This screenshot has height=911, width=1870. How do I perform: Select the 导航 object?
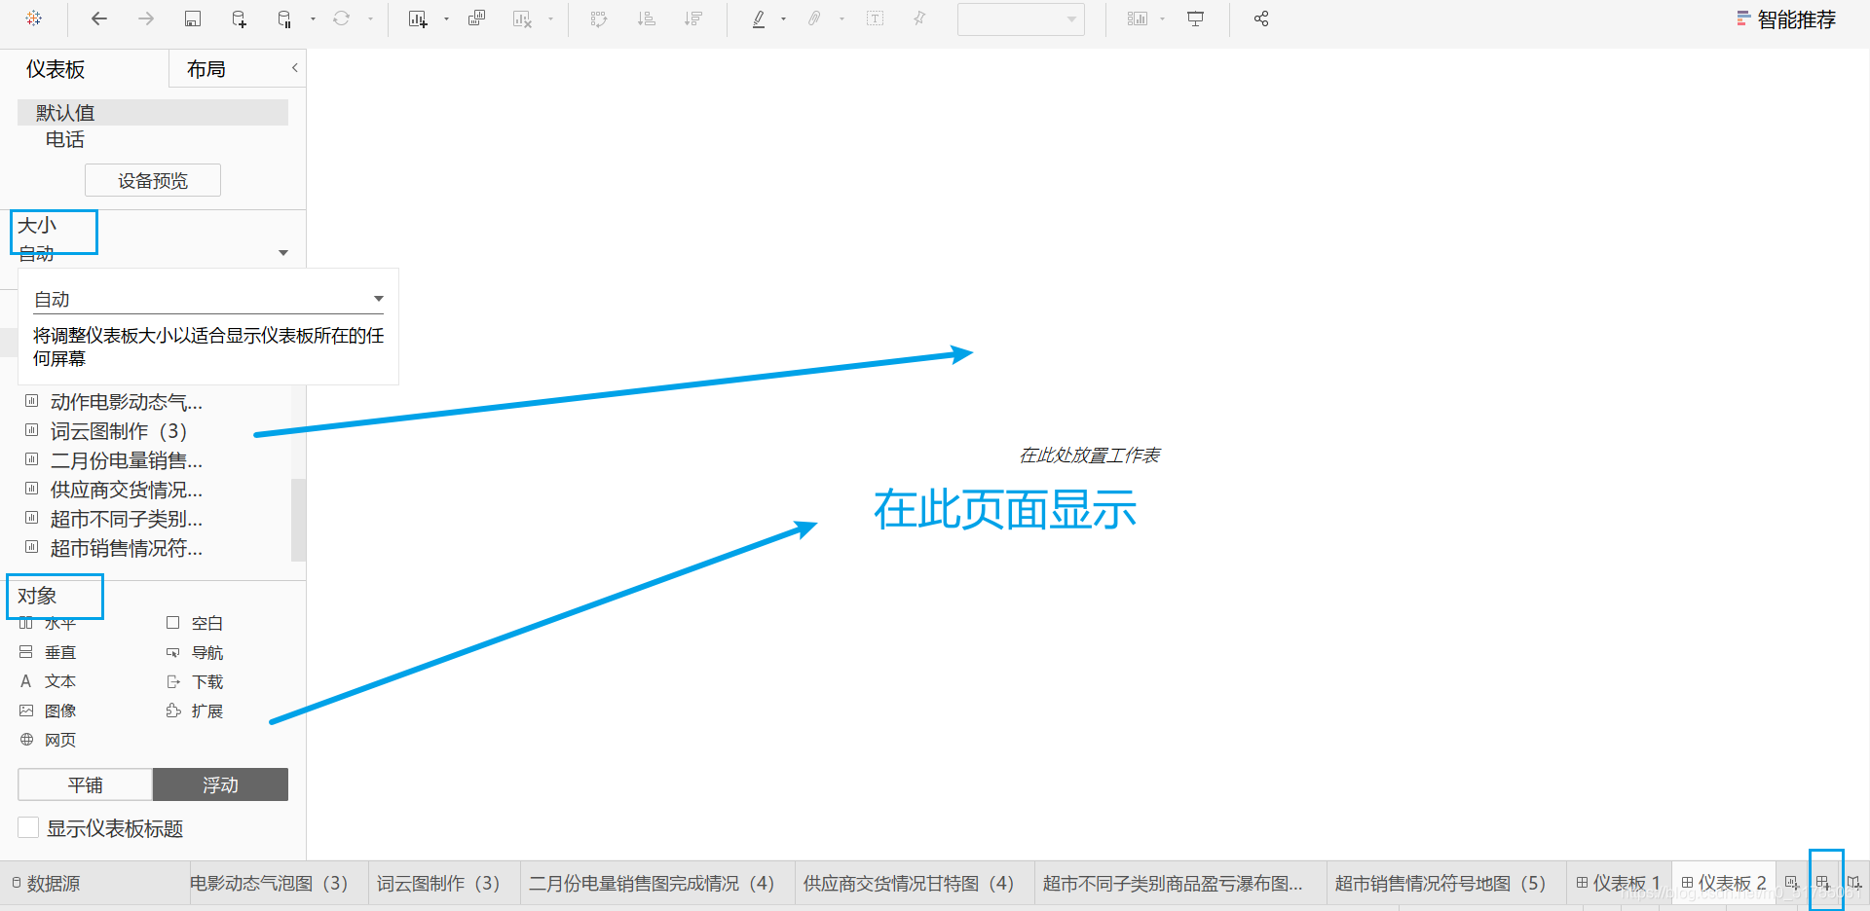click(x=195, y=652)
